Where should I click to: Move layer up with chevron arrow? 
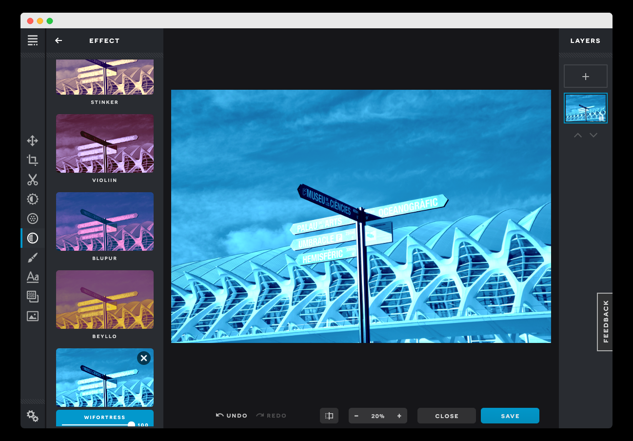(x=578, y=135)
